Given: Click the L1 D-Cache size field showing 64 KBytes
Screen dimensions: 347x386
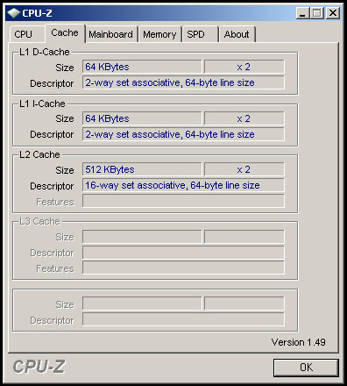Looking at the screenshot, I should tap(142, 67).
